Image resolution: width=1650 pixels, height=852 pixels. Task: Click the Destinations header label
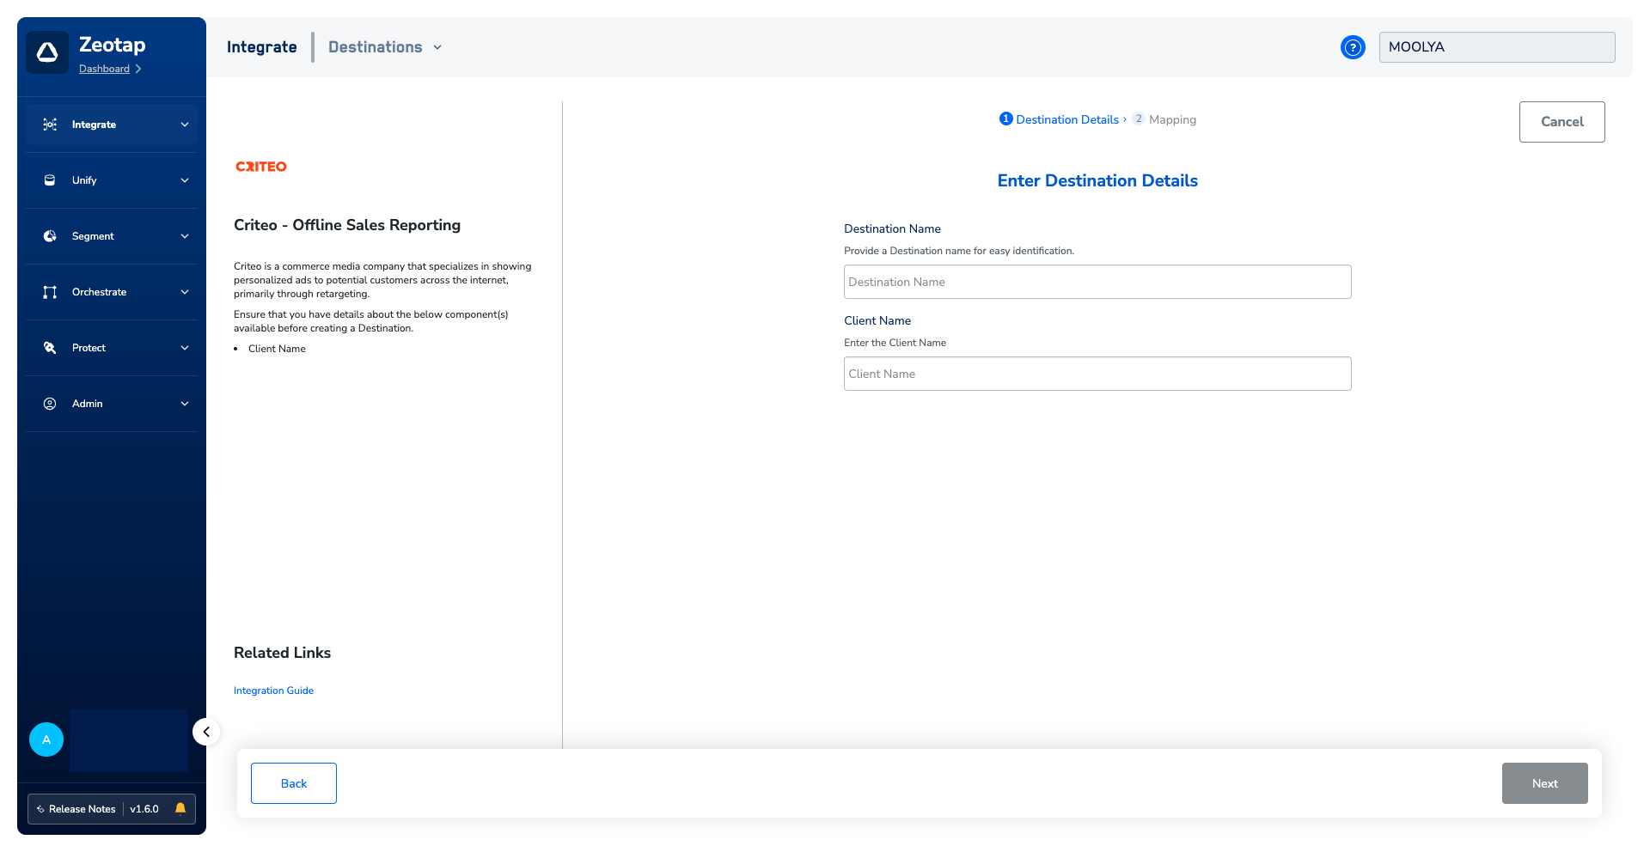(x=376, y=47)
